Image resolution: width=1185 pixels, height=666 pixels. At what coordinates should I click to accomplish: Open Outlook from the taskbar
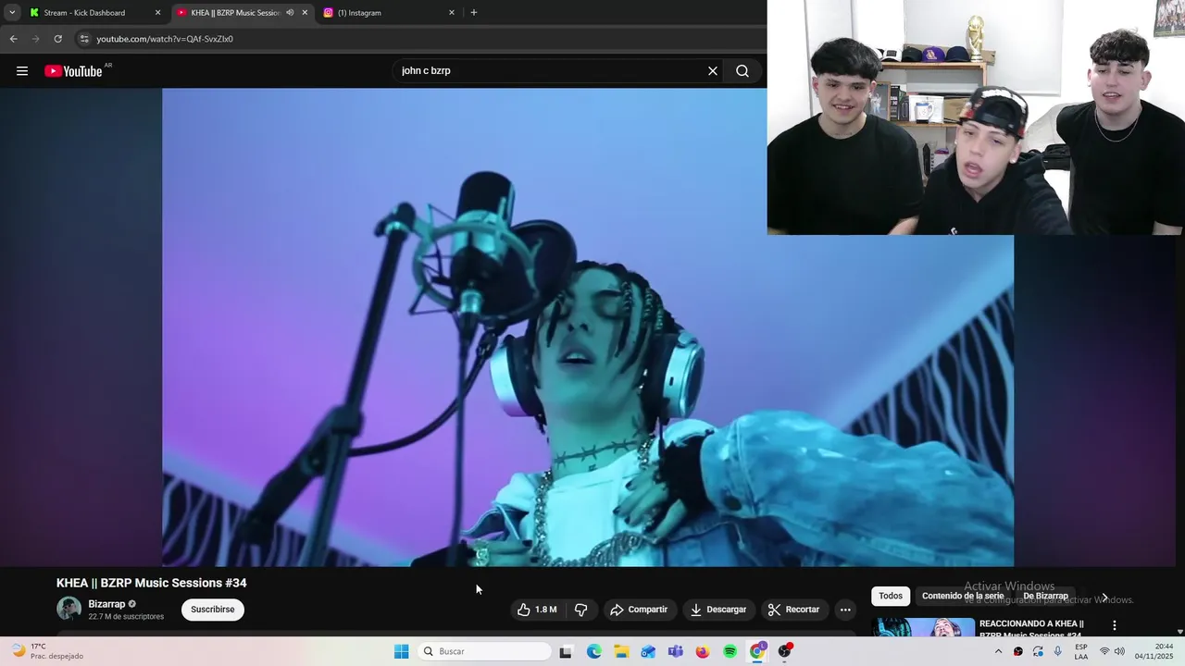tap(648, 651)
